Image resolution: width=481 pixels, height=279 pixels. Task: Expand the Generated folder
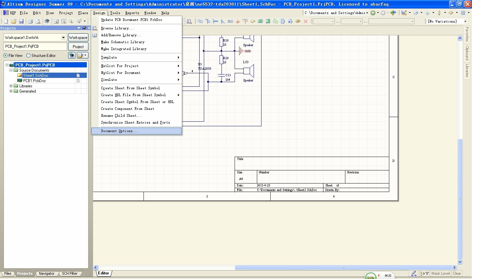[x=11, y=91]
